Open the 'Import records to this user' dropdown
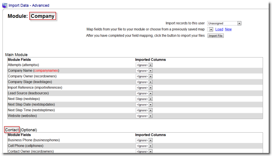The width and height of the screenshot is (272, 156). pyautogui.click(x=224, y=23)
